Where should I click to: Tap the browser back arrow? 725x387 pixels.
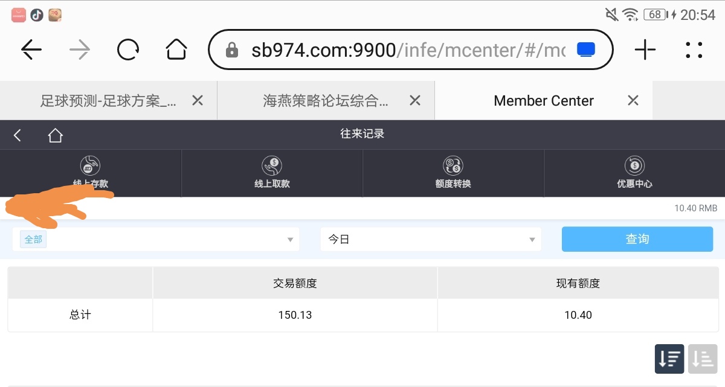coord(31,50)
